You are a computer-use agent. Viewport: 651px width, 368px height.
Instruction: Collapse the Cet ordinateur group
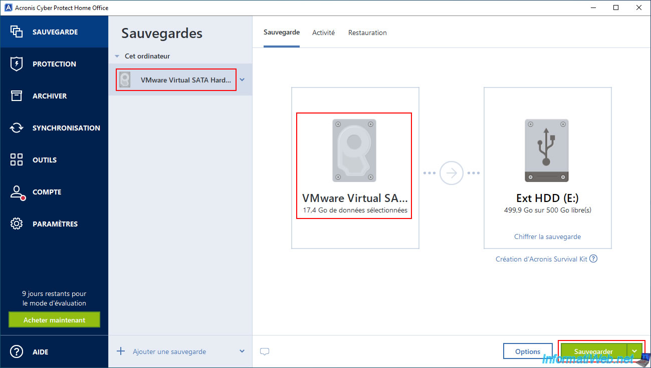pyautogui.click(x=117, y=56)
